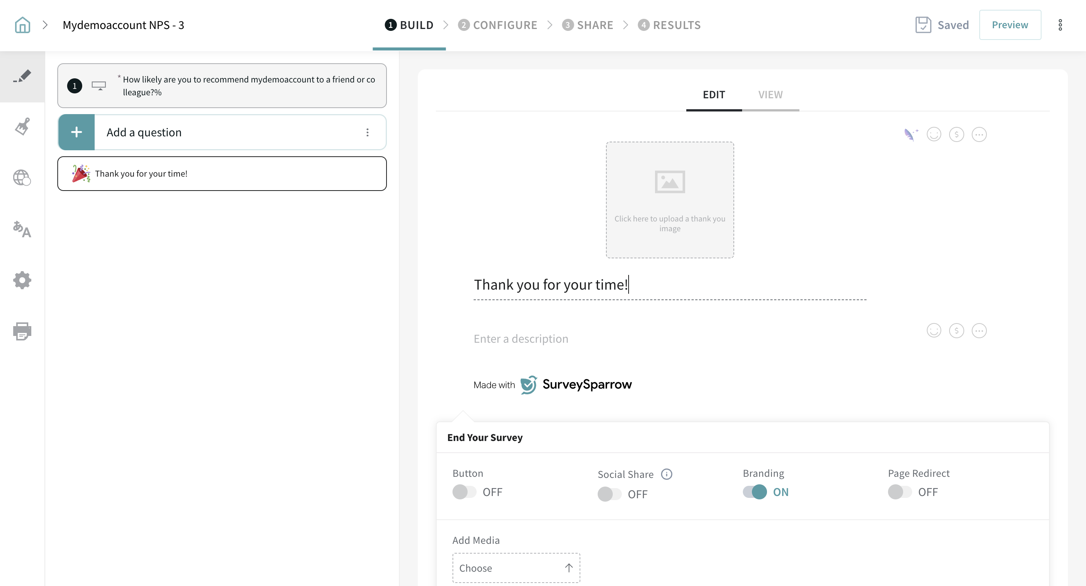Open the translation languages sidebar icon
Image resolution: width=1086 pixels, height=586 pixels.
[x=22, y=229]
